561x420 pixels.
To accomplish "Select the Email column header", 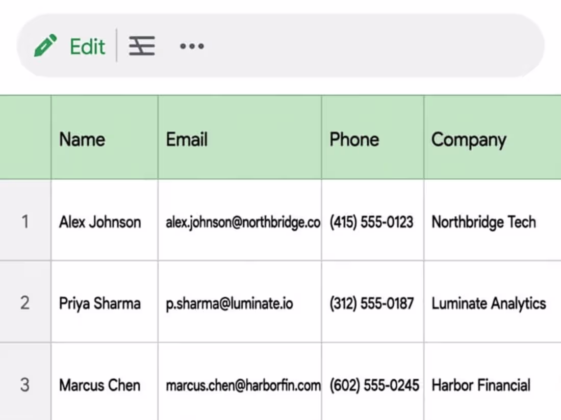I will (240, 137).
